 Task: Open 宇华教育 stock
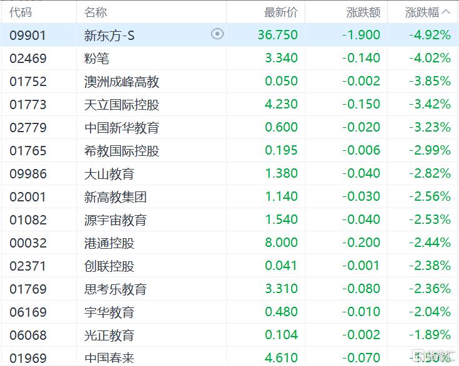(109, 312)
